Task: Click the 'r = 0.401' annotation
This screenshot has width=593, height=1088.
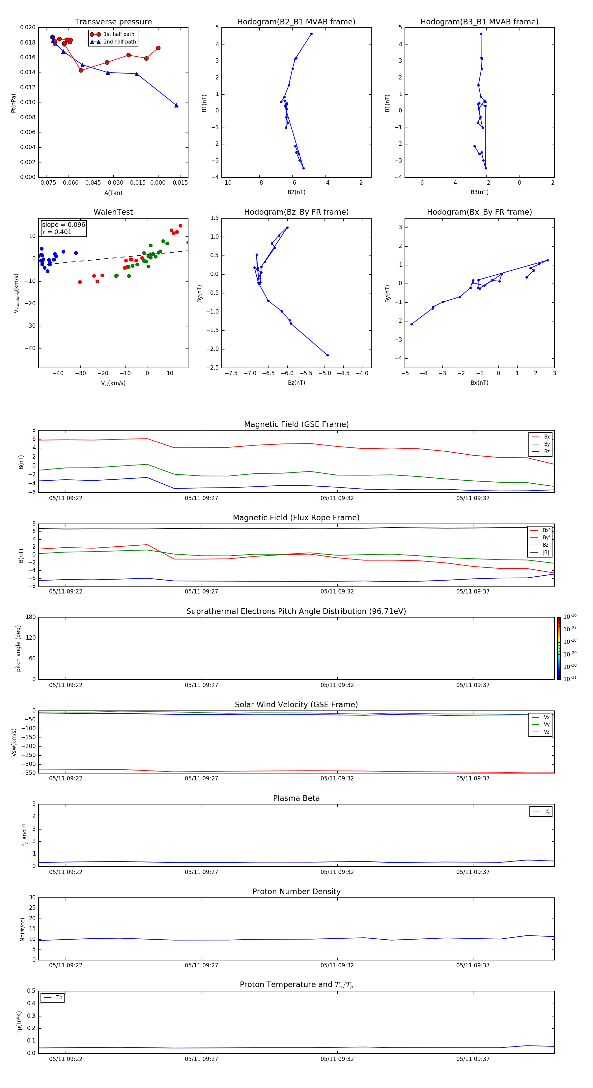Action: [x=57, y=232]
